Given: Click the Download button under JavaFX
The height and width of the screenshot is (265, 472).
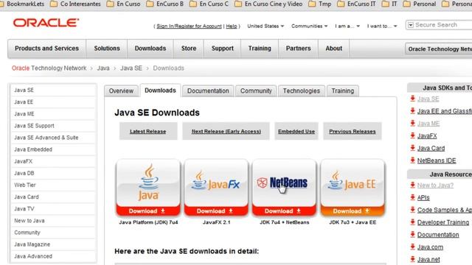Looking at the screenshot, I should [216, 211].
